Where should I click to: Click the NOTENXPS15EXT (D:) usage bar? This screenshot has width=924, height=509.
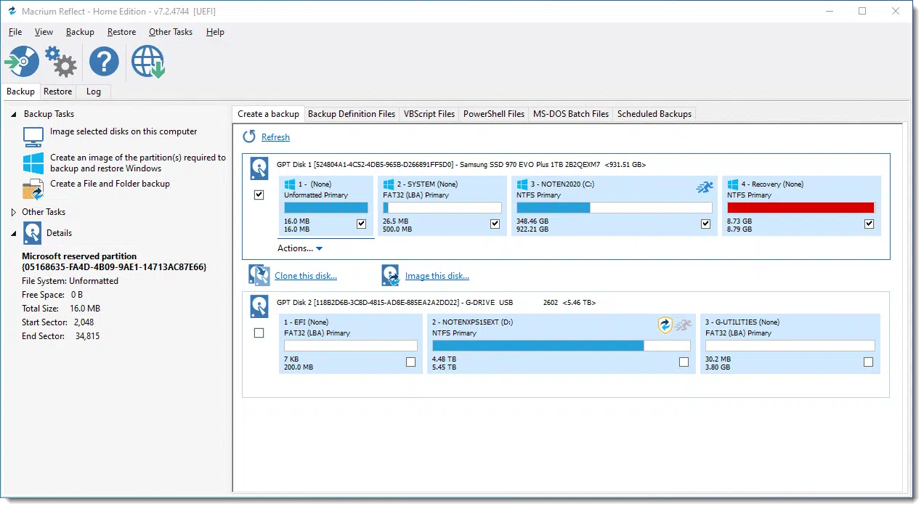560,346
